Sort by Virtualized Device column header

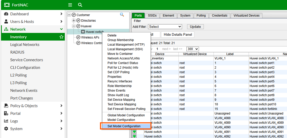(196, 54)
